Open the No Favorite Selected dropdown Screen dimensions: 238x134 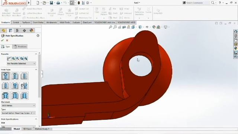tap(21, 63)
